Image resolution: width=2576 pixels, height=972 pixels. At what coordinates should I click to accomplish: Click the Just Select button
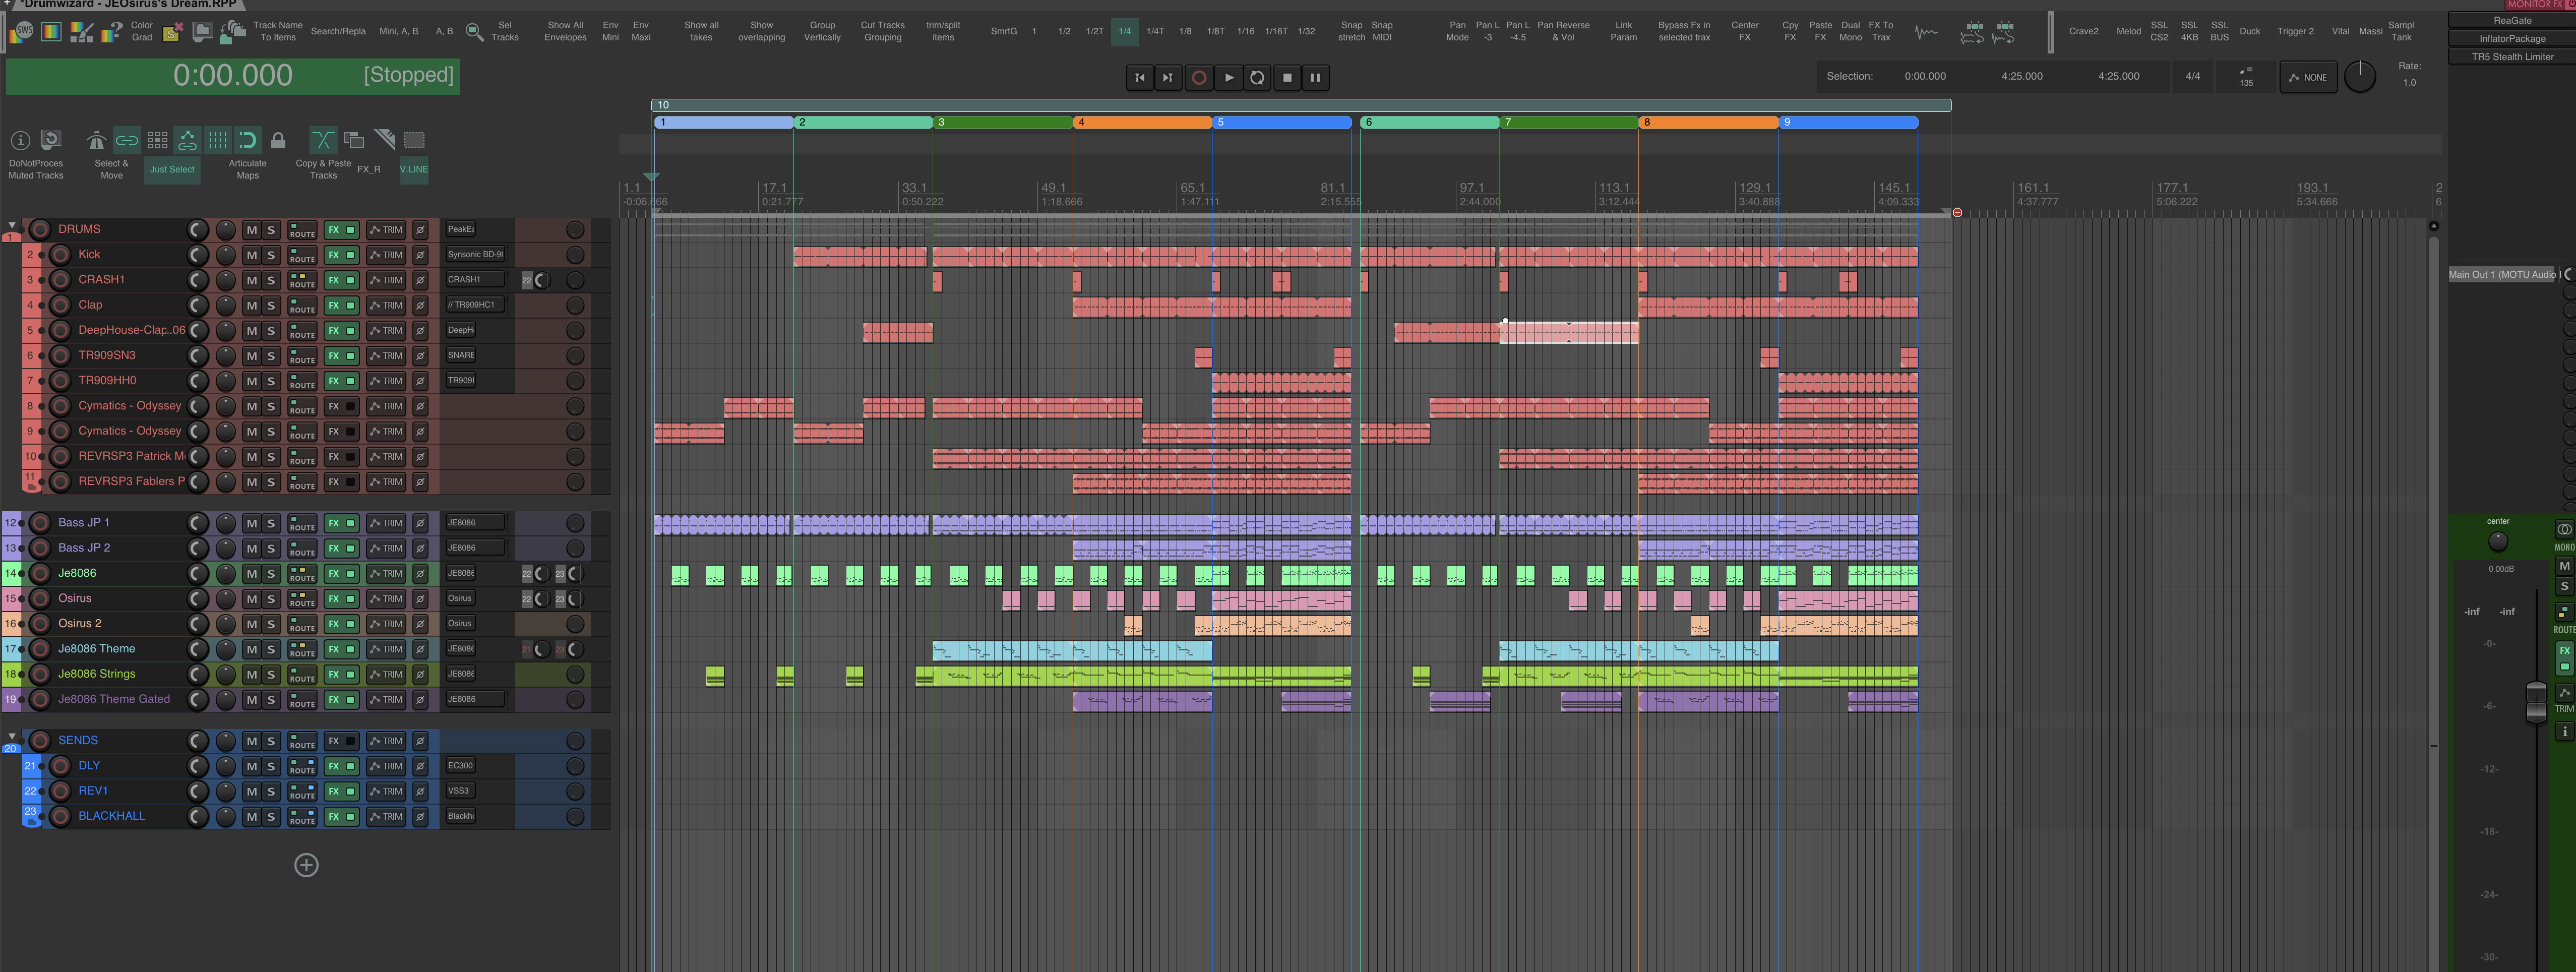click(x=172, y=169)
